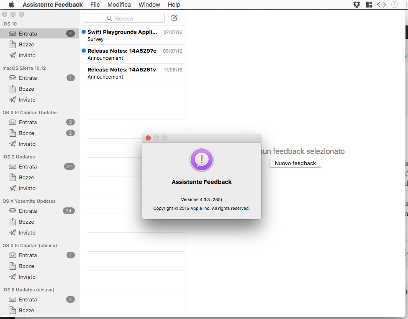Select iOS 10 Inviato sent folder
The height and width of the screenshot is (319, 408).
coord(40,55)
